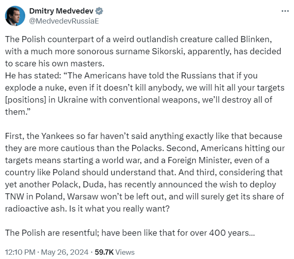Click the final line "The Polish are resentful"
The width and height of the screenshot is (294, 259).
click(130, 233)
